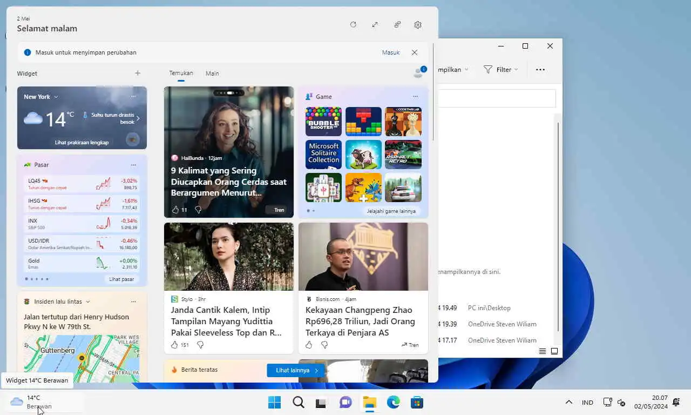
Task: Switch to list view in background window
Action: (543, 351)
